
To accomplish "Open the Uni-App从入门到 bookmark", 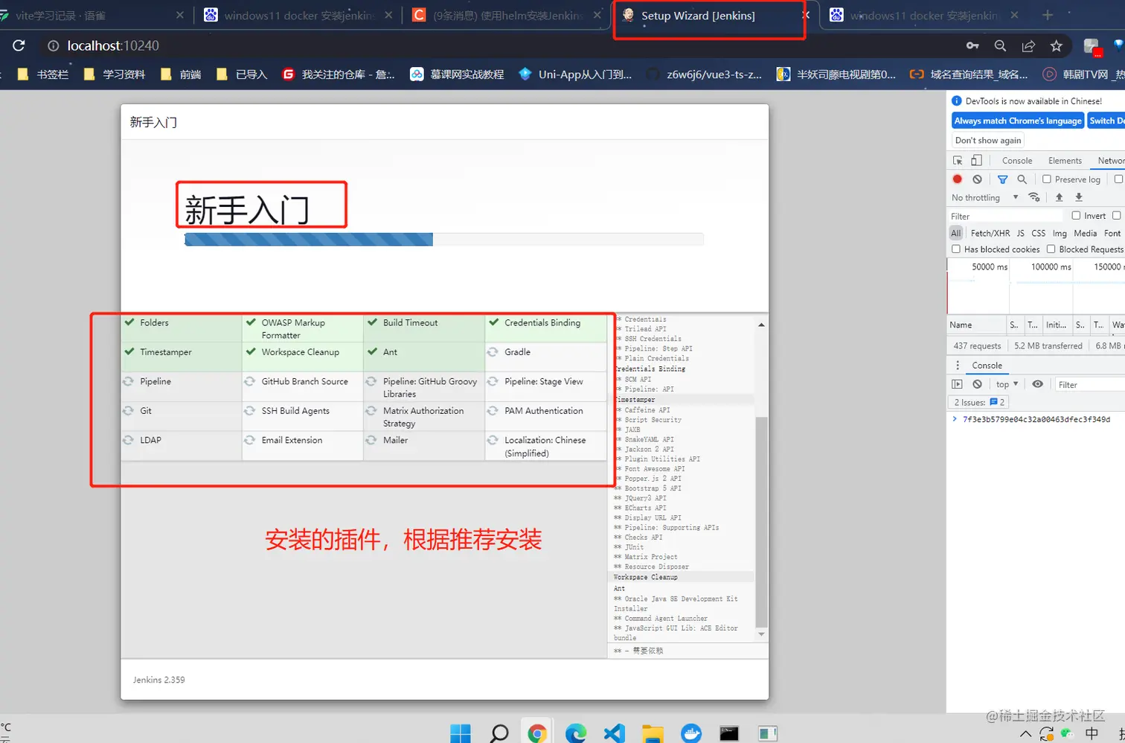I will 575,74.
